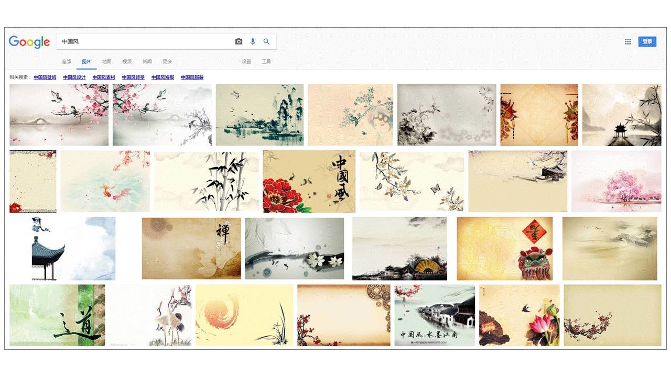Open the 设置 dropdown menu
671x377 pixels.
246,62
